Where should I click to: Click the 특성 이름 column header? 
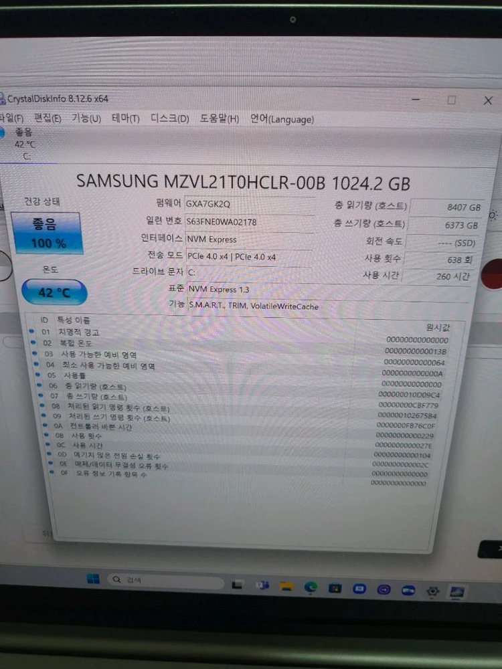[x=74, y=320]
